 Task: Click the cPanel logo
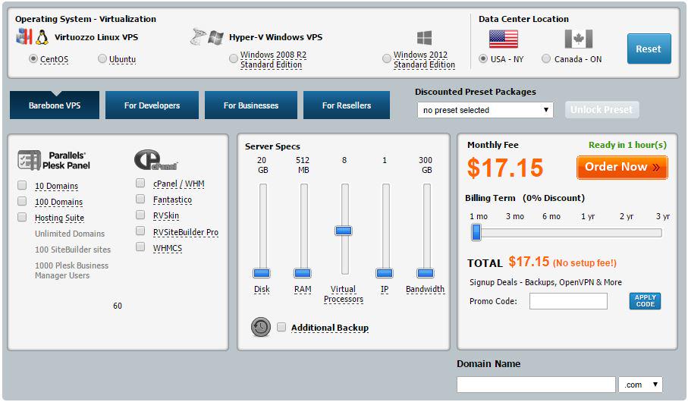coord(156,160)
